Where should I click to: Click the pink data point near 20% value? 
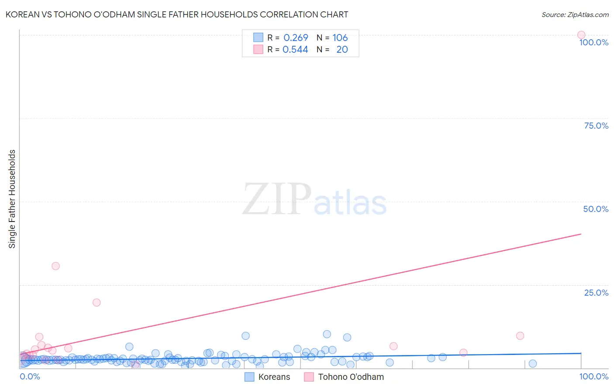click(97, 303)
